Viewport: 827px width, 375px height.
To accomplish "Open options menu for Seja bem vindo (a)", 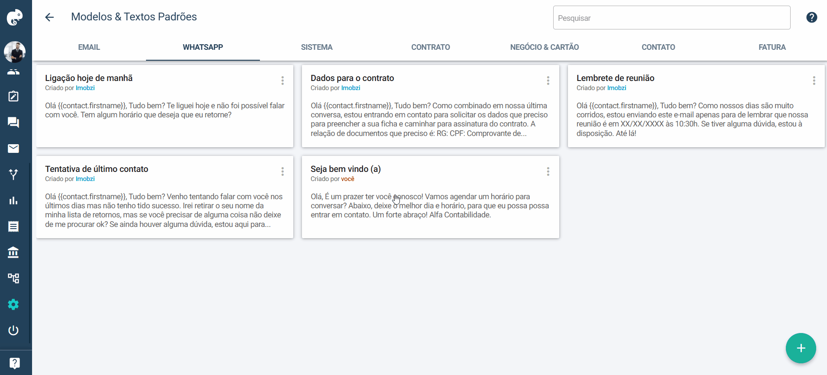I will pos(548,171).
